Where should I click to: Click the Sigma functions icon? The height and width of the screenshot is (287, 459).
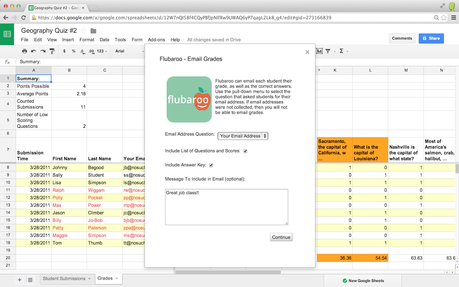click(x=341, y=51)
